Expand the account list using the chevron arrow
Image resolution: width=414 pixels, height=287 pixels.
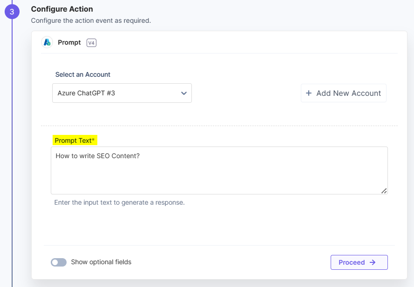(x=184, y=93)
